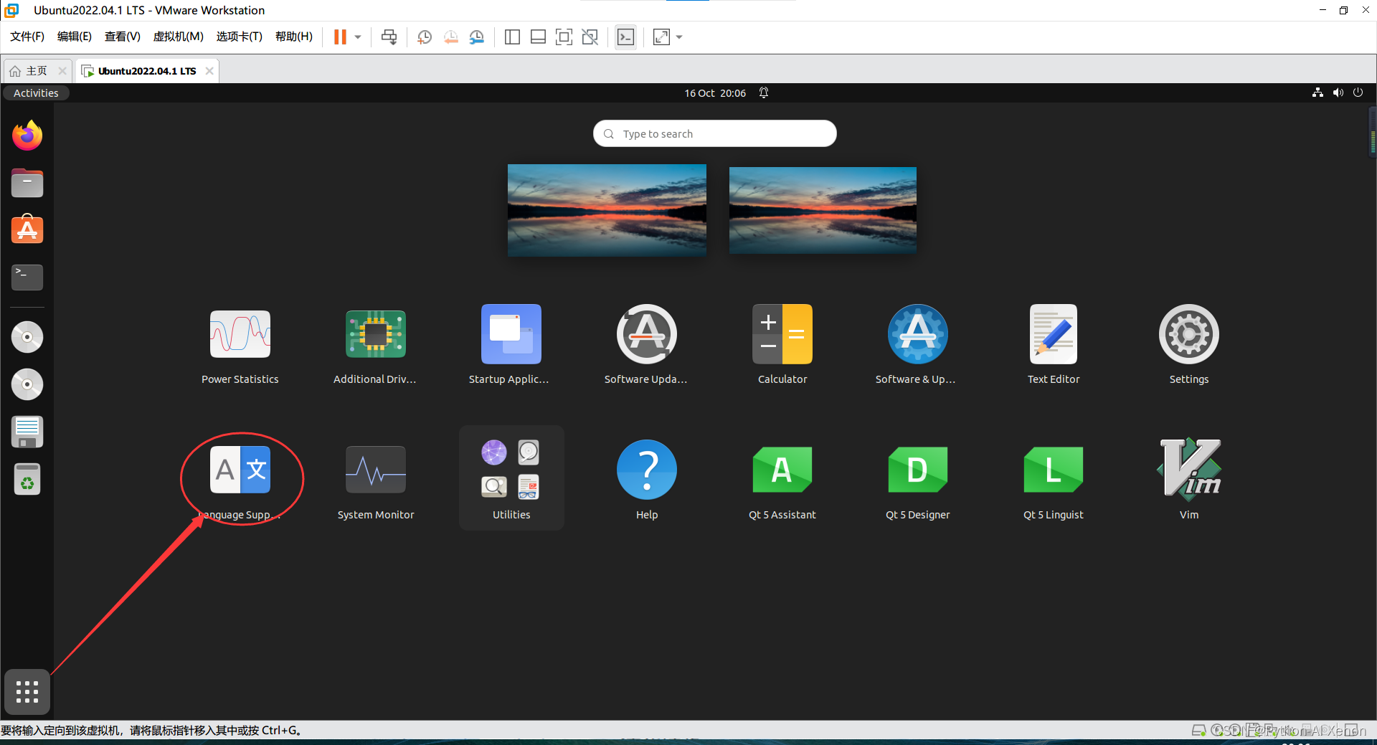Toggle VMware Unity mode icon
Image resolution: width=1377 pixels, height=745 pixels.
point(590,37)
